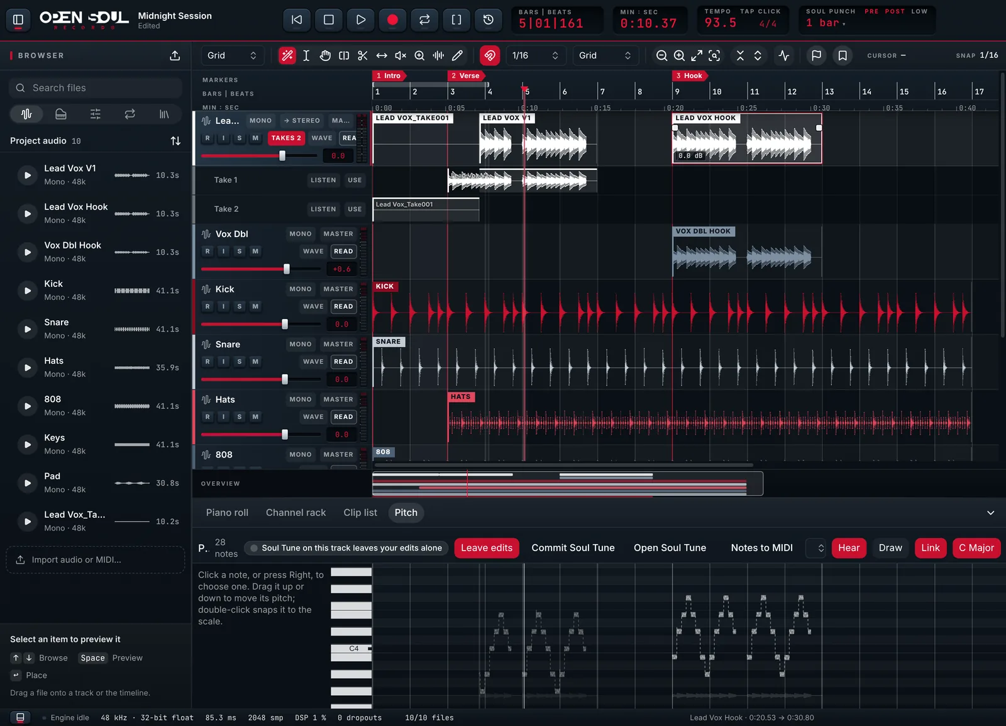Click the Commit Soul Tune button
The image size is (1006, 726).
pos(573,548)
